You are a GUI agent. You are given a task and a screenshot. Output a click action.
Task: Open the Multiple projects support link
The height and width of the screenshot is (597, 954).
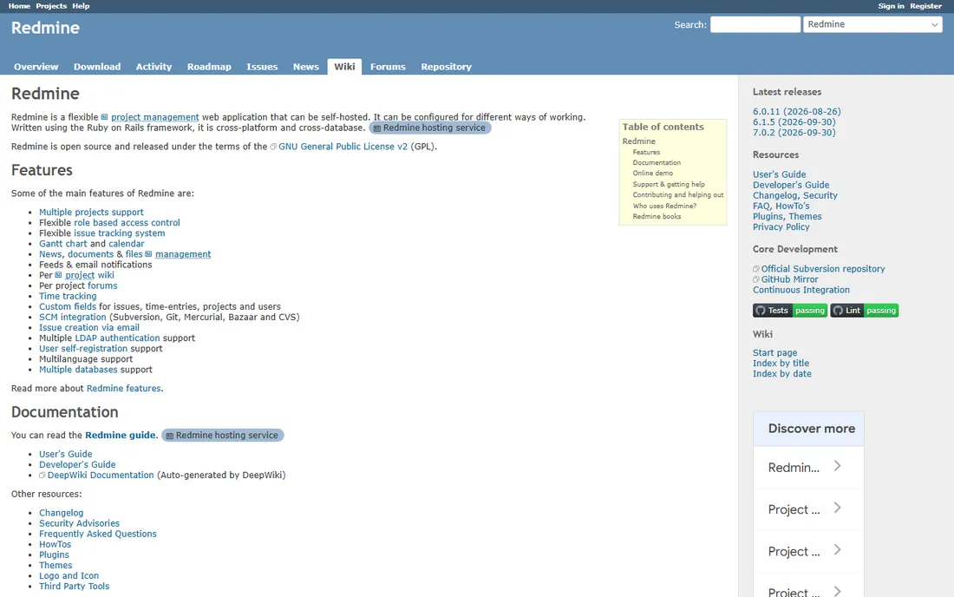click(x=91, y=213)
